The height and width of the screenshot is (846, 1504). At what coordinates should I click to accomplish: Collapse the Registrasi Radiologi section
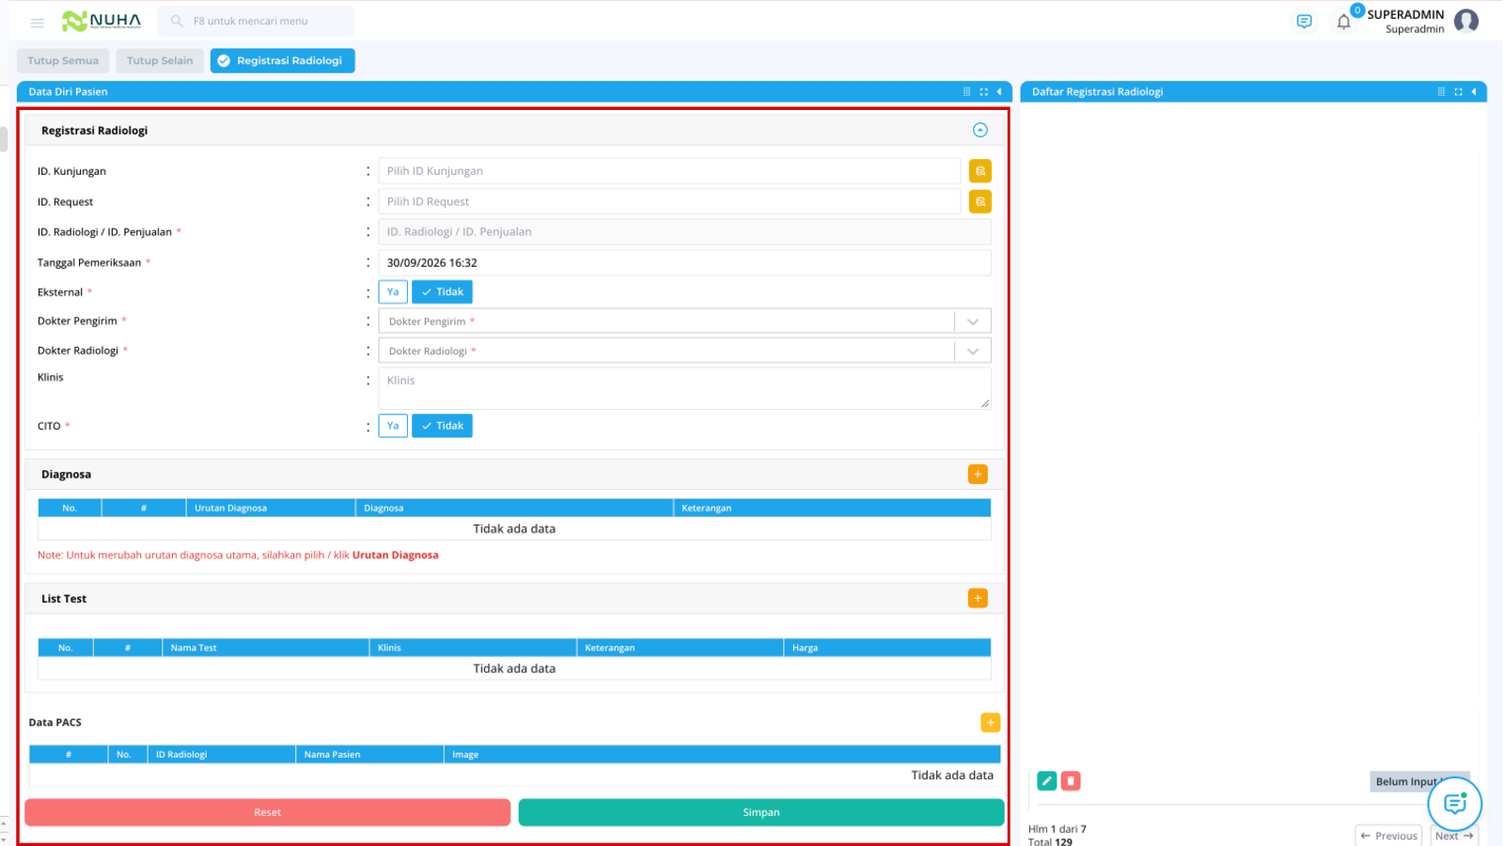coord(979,130)
